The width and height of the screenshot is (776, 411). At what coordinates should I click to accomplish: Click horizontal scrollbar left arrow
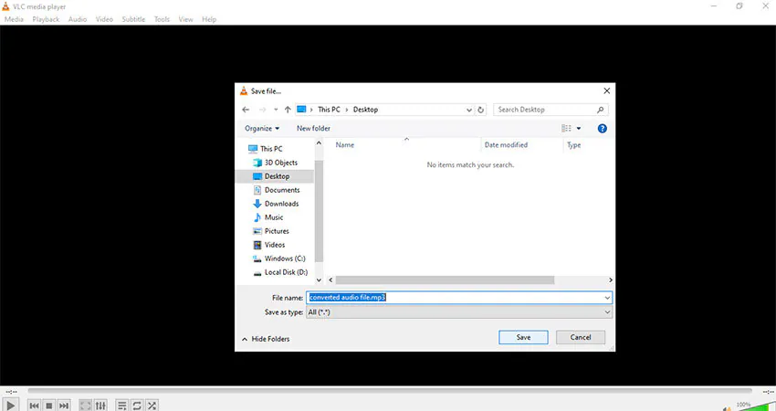click(x=330, y=279)
